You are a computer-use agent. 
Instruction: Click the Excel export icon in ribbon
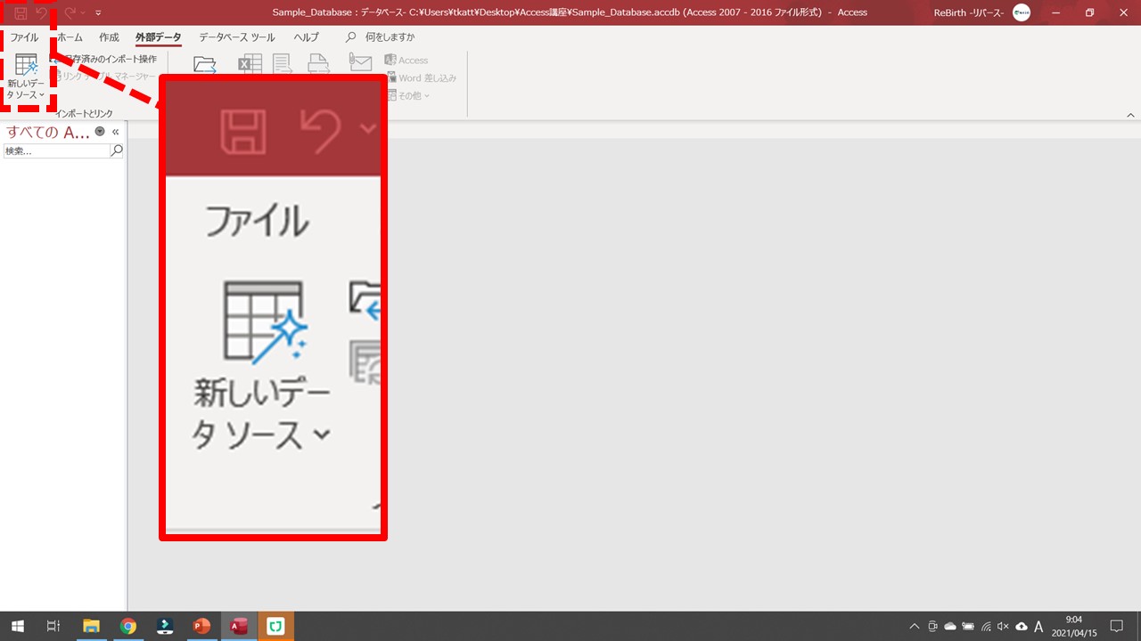[250, 64]
